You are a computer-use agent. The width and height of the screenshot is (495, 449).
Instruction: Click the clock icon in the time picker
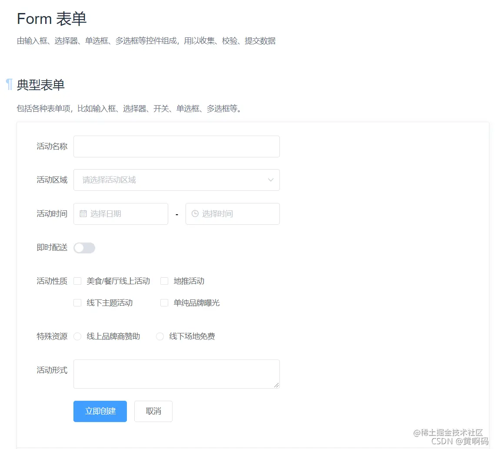(x=195, y=214)
